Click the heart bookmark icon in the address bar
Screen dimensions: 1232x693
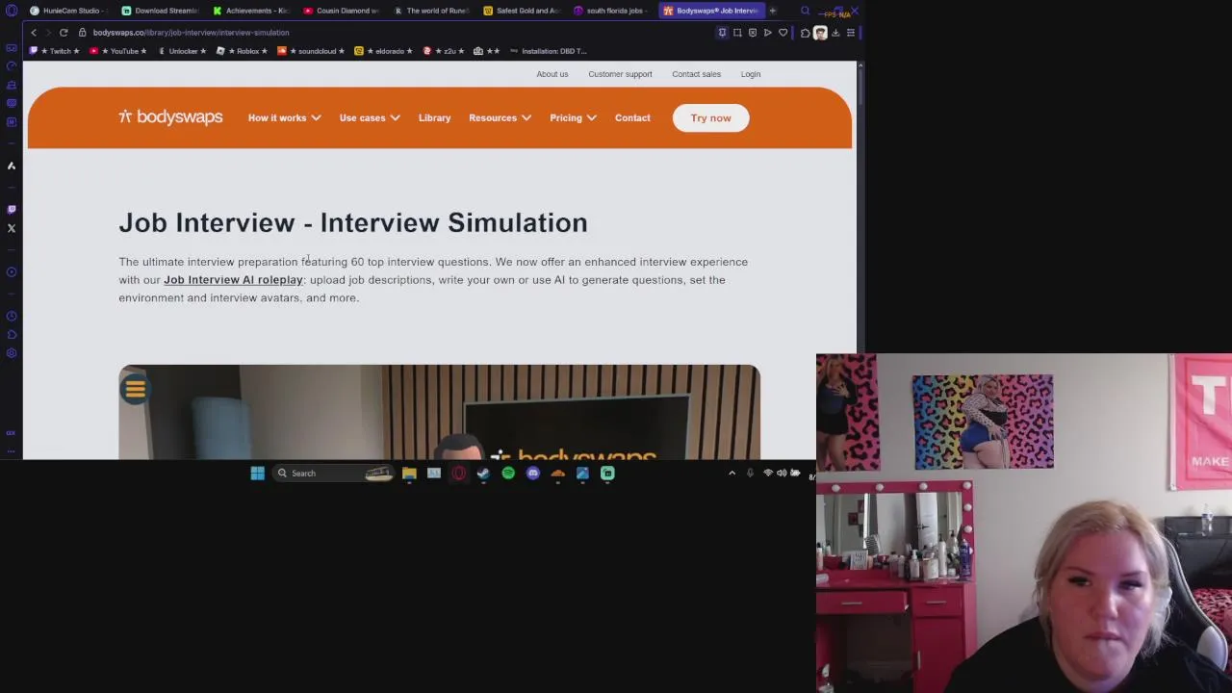(x=783, y=33)
